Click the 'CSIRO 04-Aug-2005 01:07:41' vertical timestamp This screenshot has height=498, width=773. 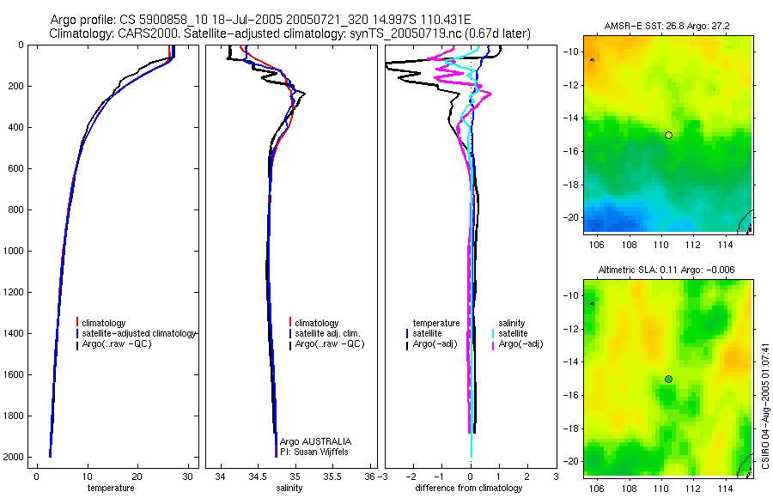coord(765,406)
